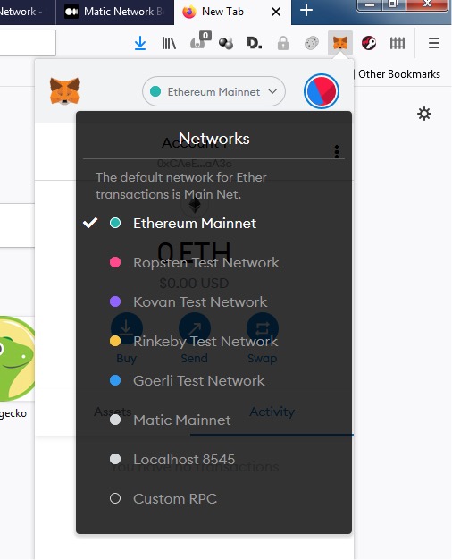Click the blue Goerli color dot
This screenshot has height=560, width=452.
click(x=115, y=380)
